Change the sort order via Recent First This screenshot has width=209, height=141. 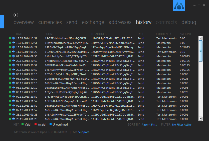149,125
